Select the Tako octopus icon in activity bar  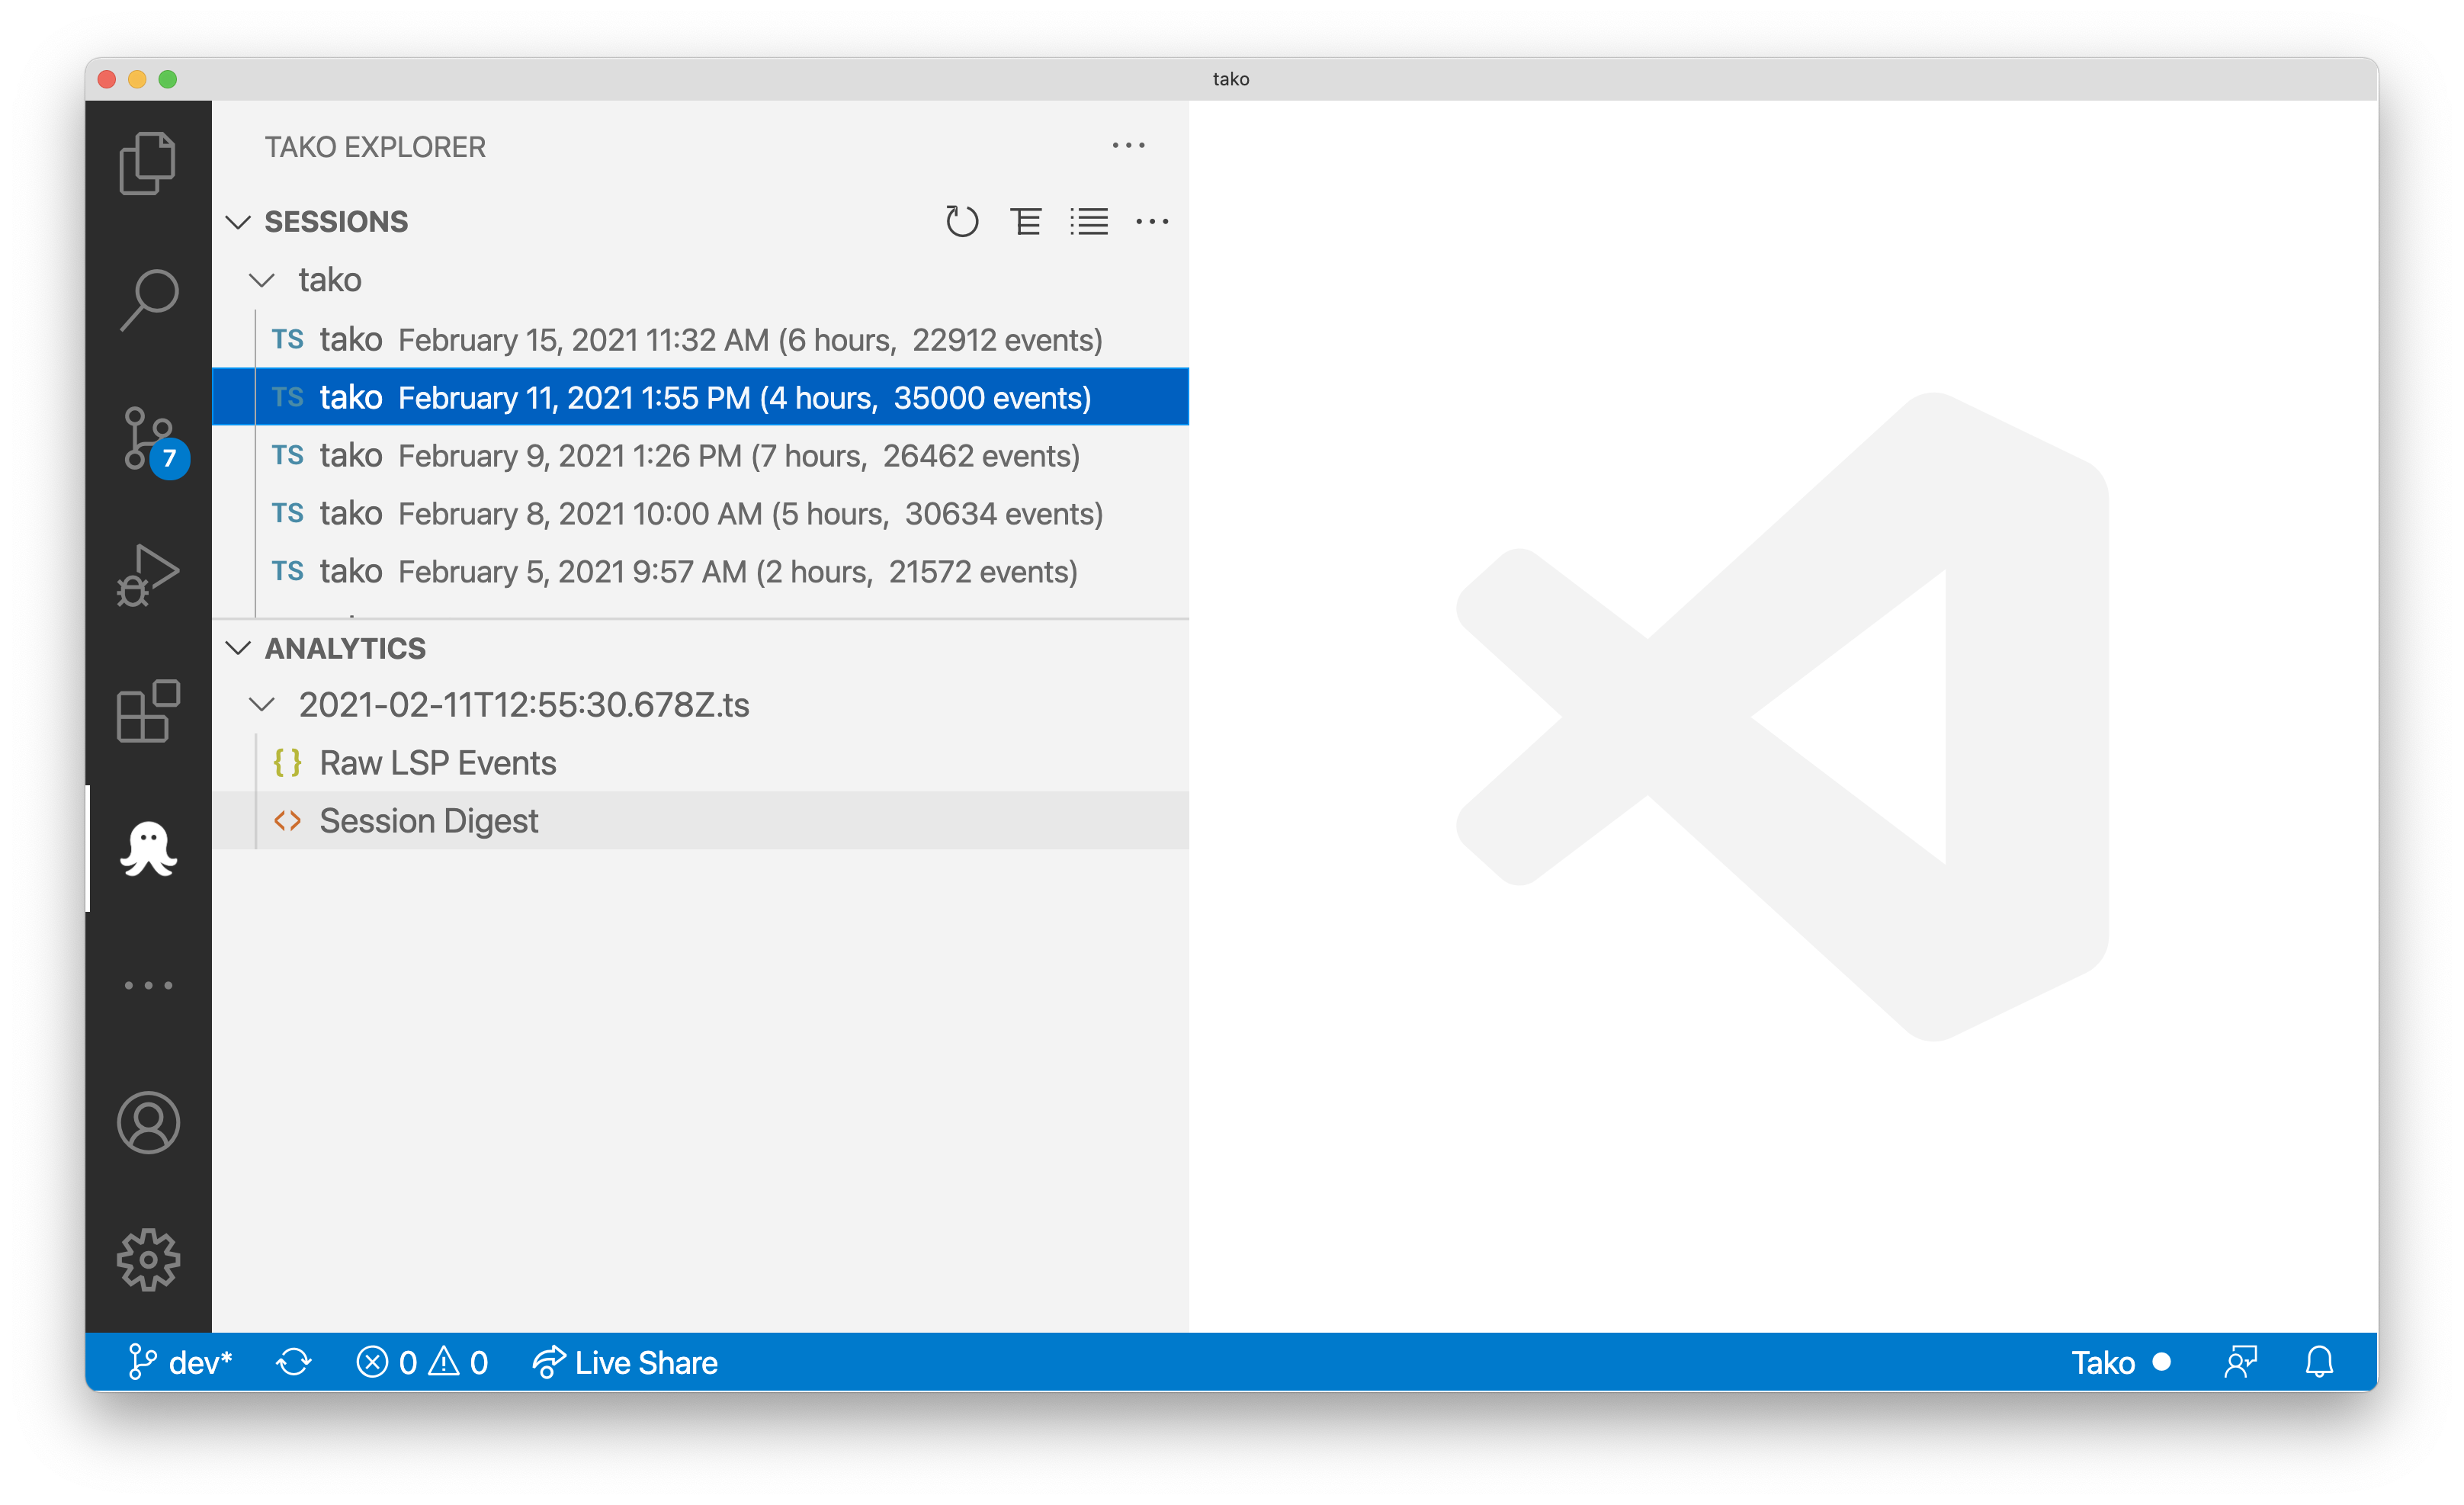148,848
